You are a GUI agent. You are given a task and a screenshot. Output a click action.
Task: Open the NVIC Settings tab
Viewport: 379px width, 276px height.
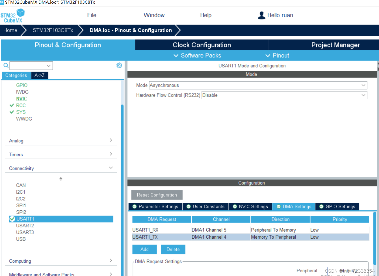pyautogui.click(x=250, y=207)
